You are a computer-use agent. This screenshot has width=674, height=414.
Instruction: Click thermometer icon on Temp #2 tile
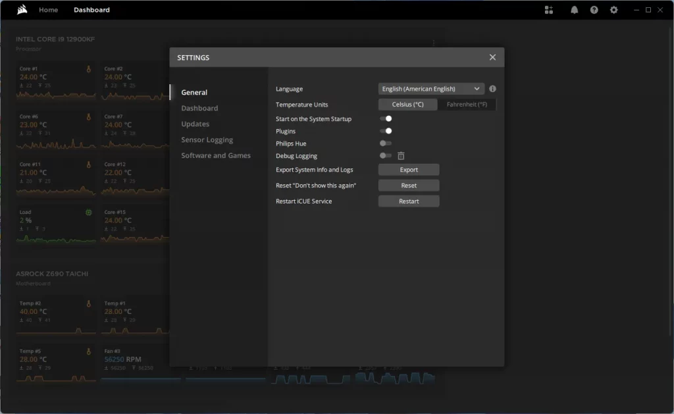[89, 303]
